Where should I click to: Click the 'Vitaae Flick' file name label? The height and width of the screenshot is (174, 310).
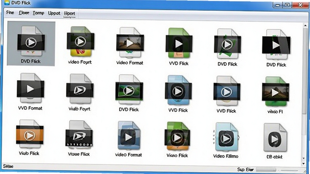[79, 154]
